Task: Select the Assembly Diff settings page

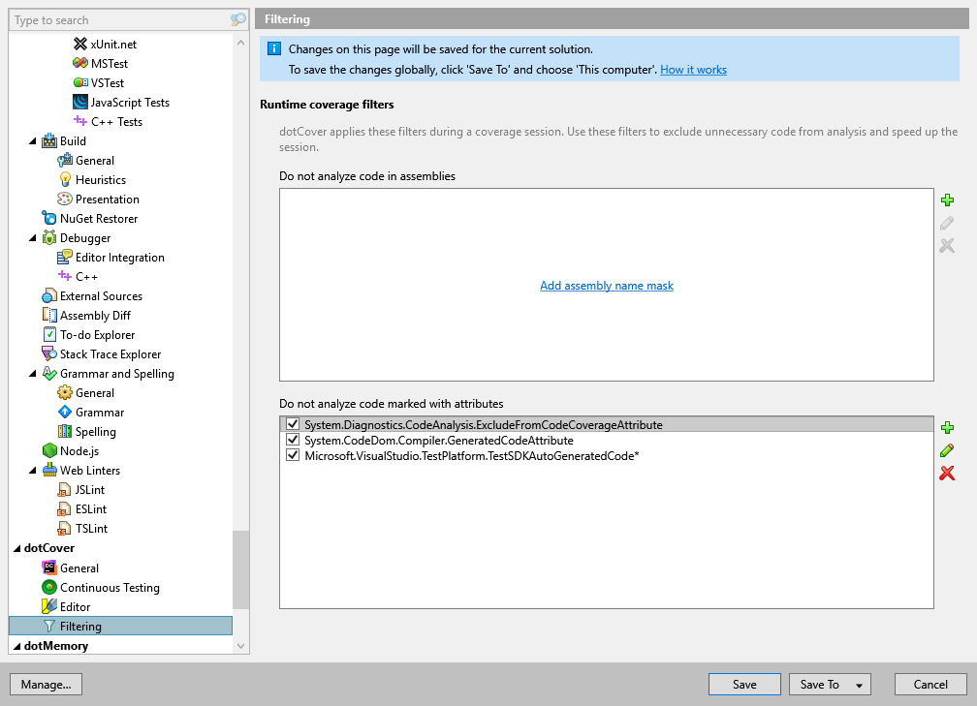Action: coord(97,315)
